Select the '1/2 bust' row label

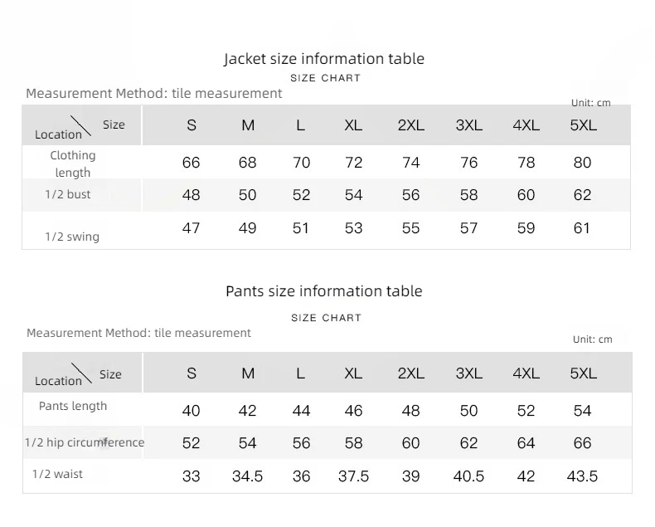(68, 194)
